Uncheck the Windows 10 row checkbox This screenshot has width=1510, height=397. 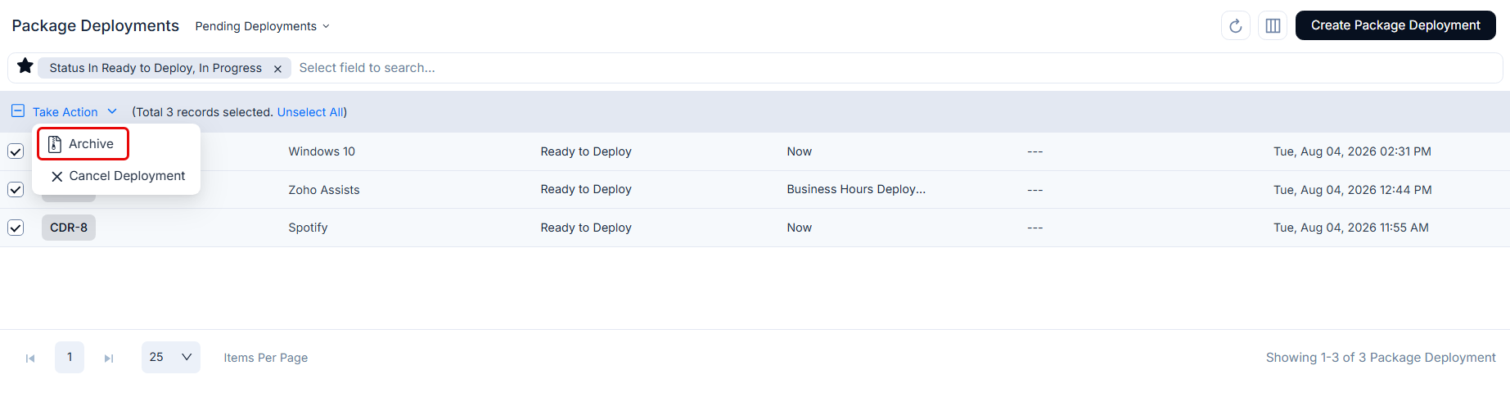coord(16,151)
